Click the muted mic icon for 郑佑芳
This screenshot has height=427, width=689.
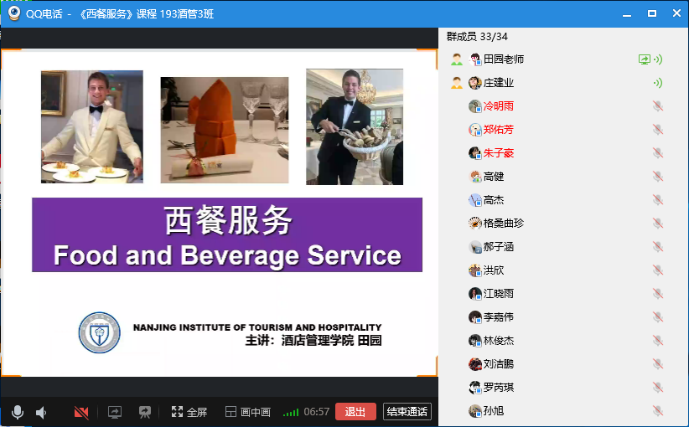coord(658,130)
